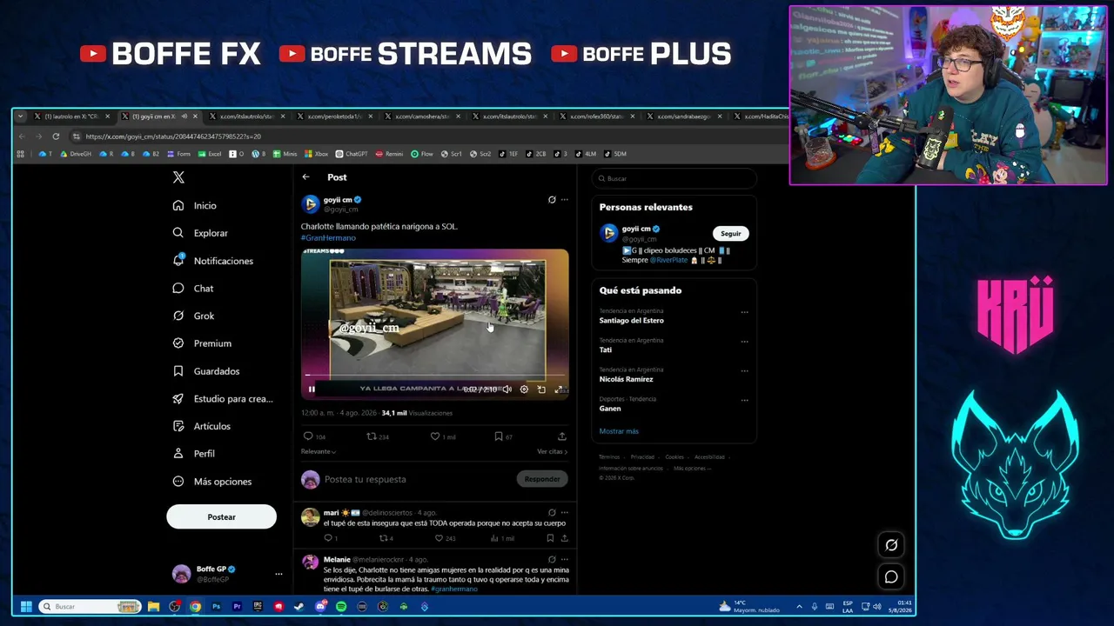Screen dimensions: 1114x626
Task: Open Steam from the taskbar
Action: pyautogui.click(x=299, y=607)
